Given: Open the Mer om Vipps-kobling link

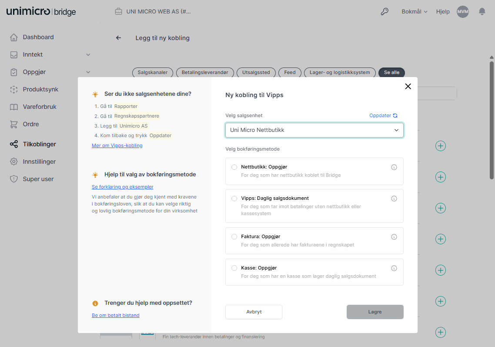Looking at the screenshot, I should click(x=117, y=145).
